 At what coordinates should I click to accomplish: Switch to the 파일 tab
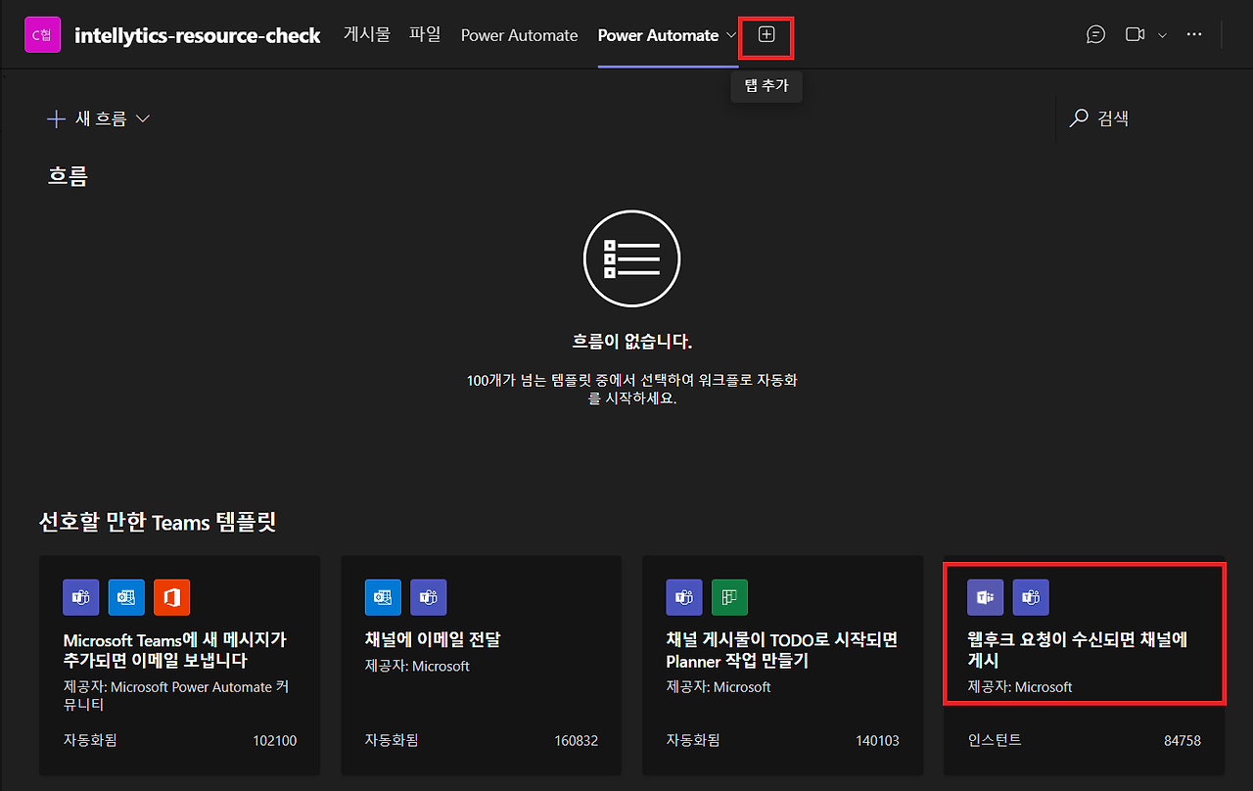pos(425,35)
